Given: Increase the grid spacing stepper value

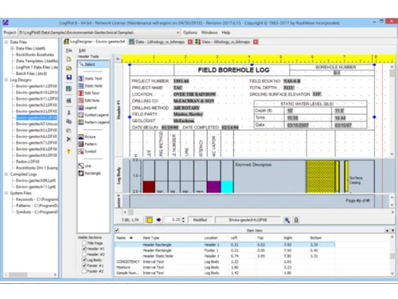Looking at the screenshot, I should click(183, 218).
